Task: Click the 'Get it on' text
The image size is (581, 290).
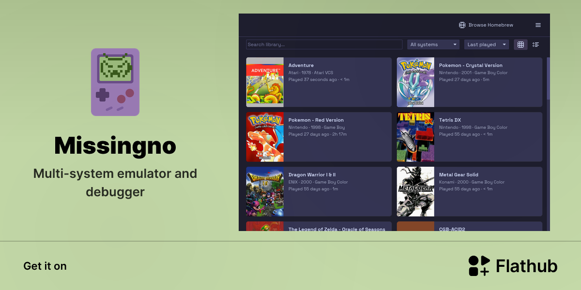Action: [x=45, y=266]
